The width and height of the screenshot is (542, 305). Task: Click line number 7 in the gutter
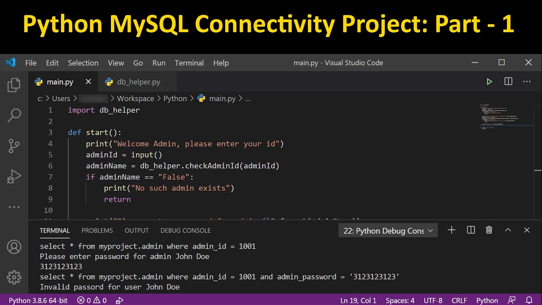[50, 177]
